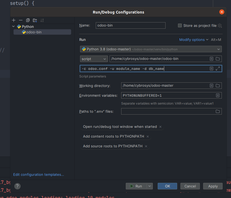Expand the script parameters field
Viewport: 231px width, 198px height.
pyautogui.click(x=218, y=69)
